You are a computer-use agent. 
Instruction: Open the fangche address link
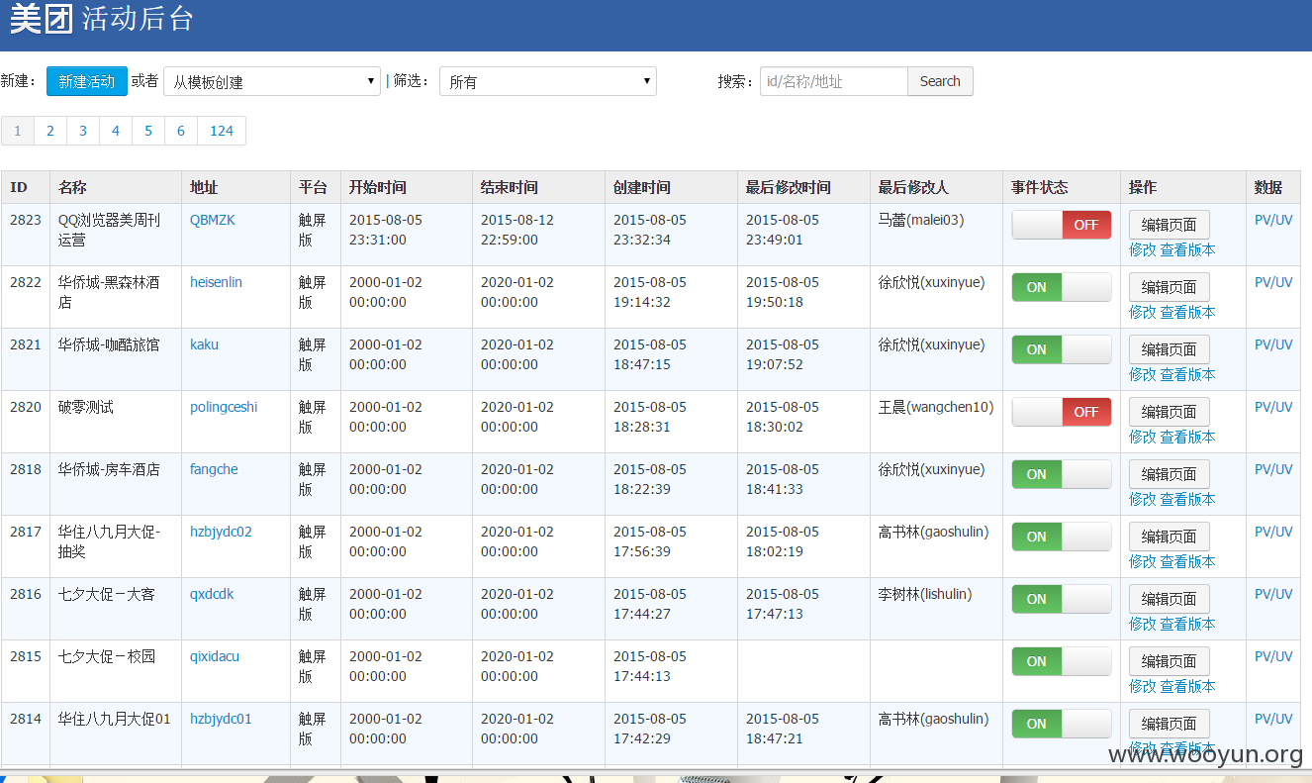[214, 469]
